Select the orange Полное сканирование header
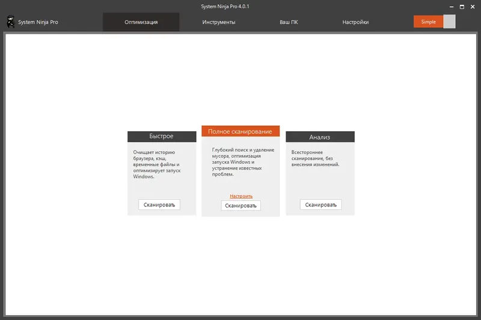 click(240, 131)
